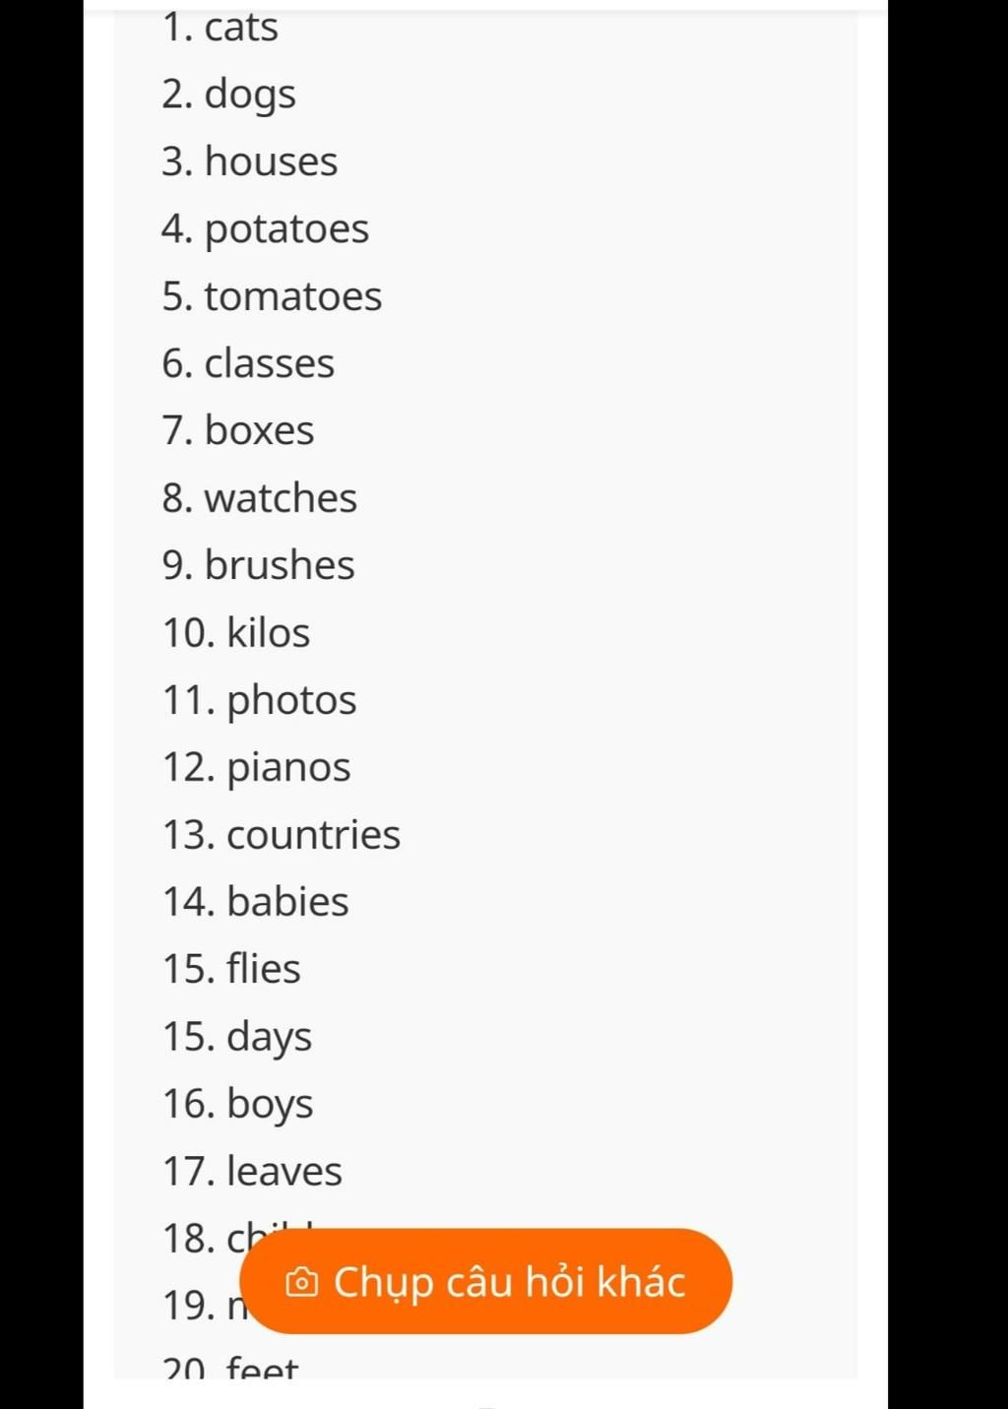Image resolution: width=1008 pixels, height=1409 pixels.
Task: Select answer "7. boxes"
Action: pos(238,430)
